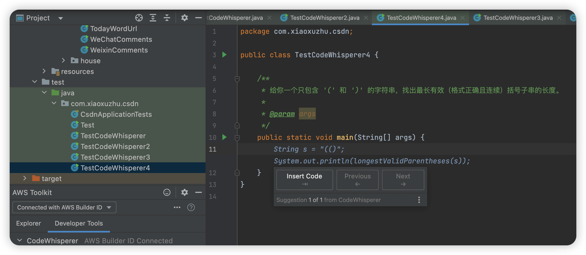
Task: Fold the Javadoc comment at line 5
Action: [x=237, y=79]
